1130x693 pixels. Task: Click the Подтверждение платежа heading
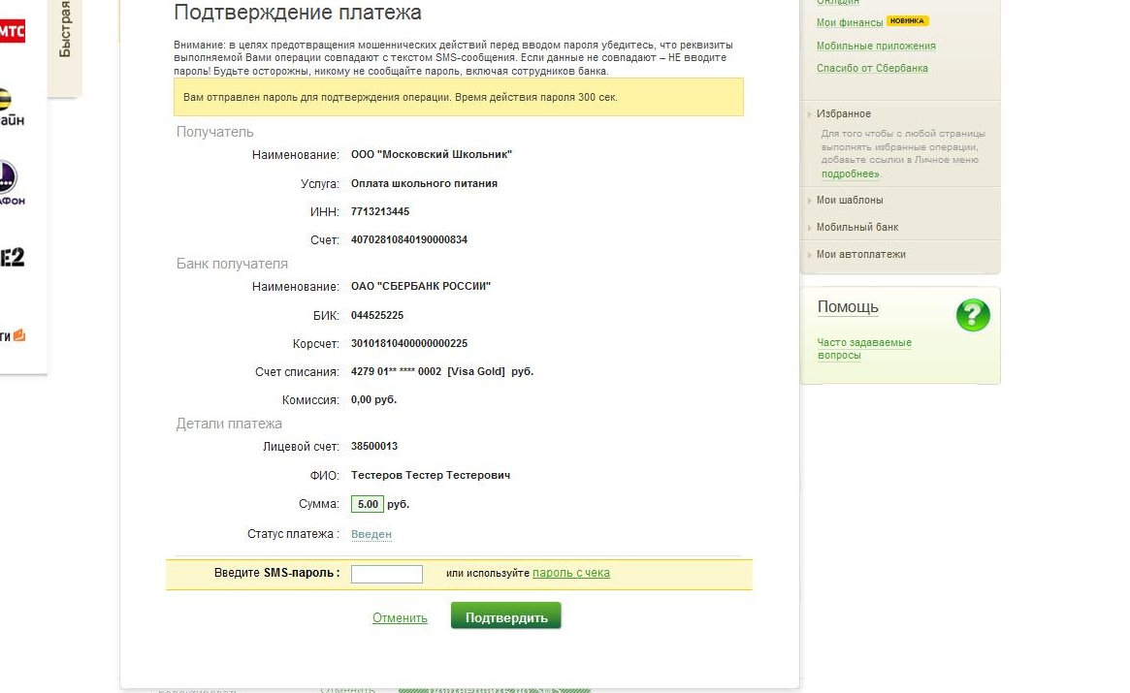pyautogui.click(x=298, y=13)
